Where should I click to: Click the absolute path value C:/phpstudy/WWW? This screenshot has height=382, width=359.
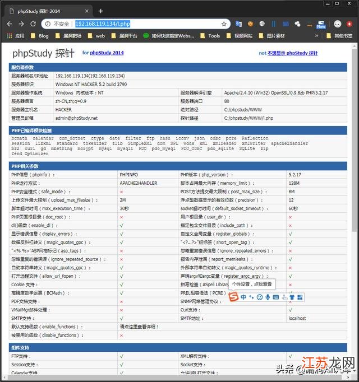(x=243, y=110)
